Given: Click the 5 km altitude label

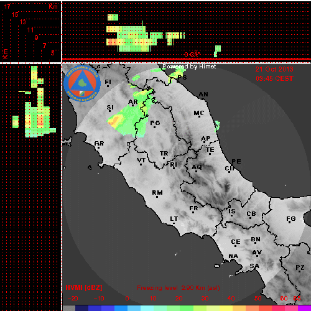Looking at the screenshot, I should coord(53,53).
